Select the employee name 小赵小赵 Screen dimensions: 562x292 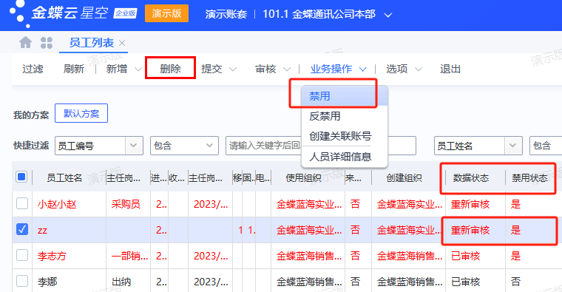pos(57,204)
